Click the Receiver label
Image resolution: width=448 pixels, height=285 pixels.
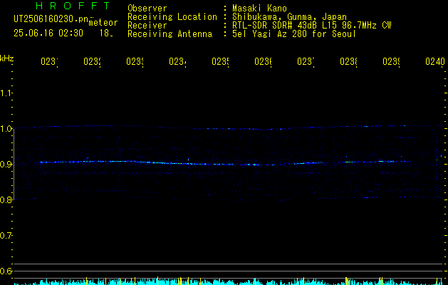(x=147, y=26)
